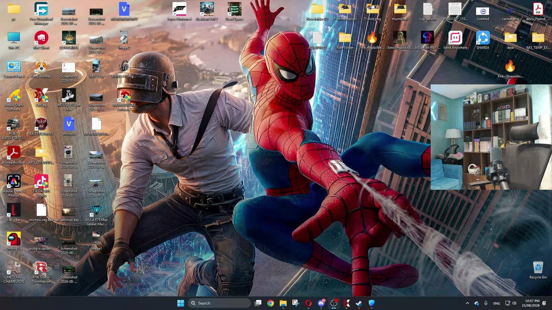This screenshot has width=552, height=310.
Task: Select MOUSE P.I. For Hire shortcut
Action: (x=69, y=100)
